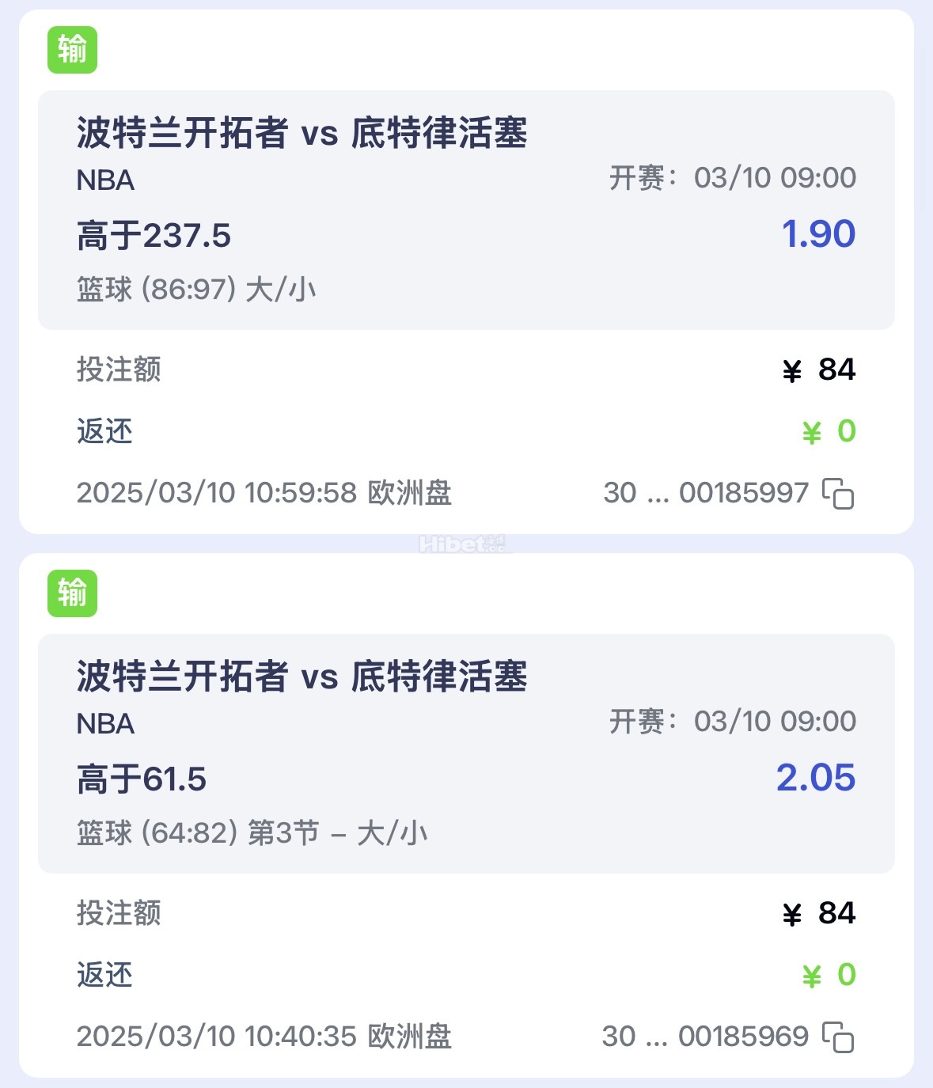
Task: Copy bet ID ending in 00185997
Action: coord(838,494)
